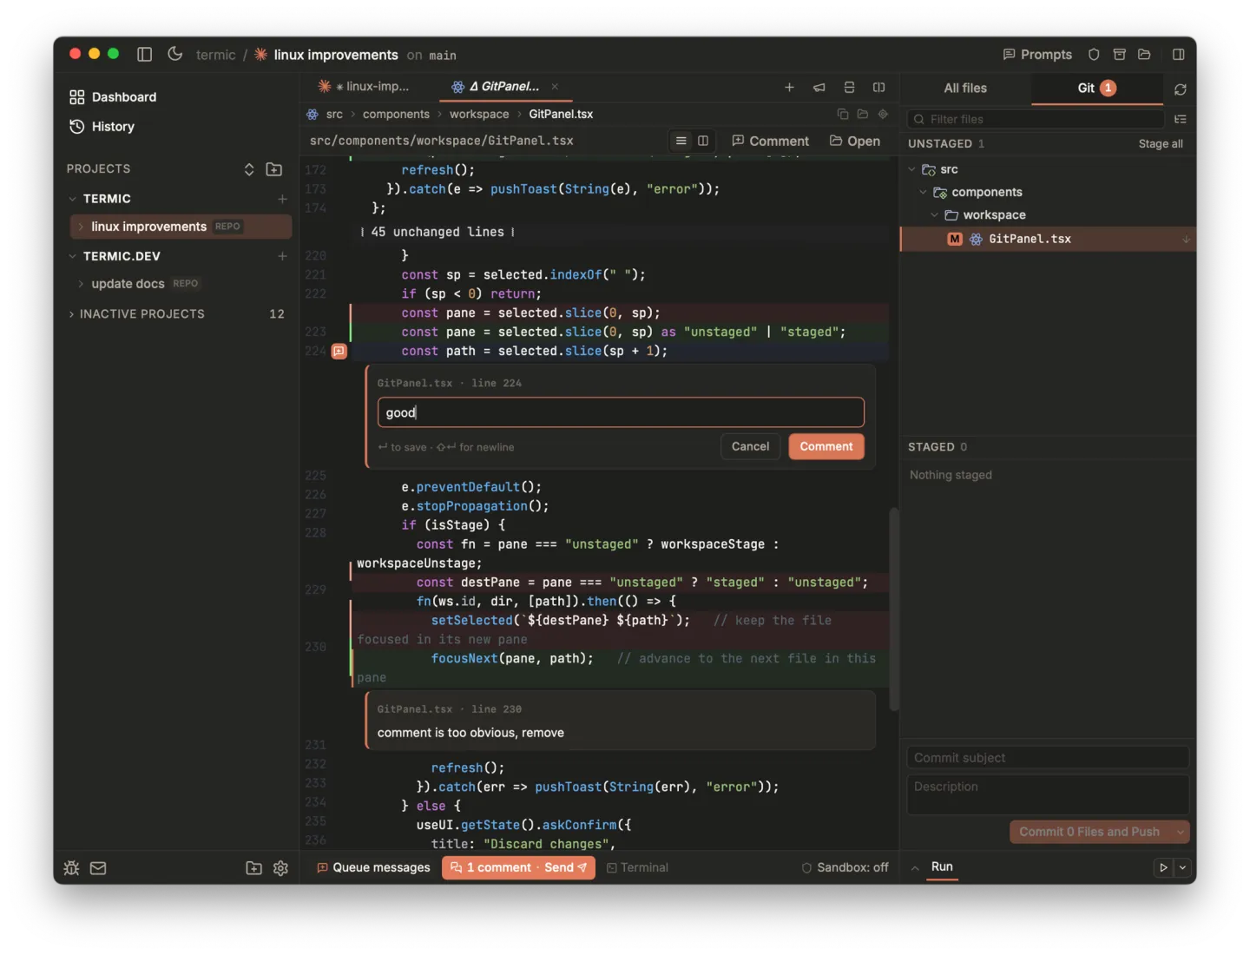Click the comment text field containing 'good'
This screenshot has height=955, width=1250.
621,412
